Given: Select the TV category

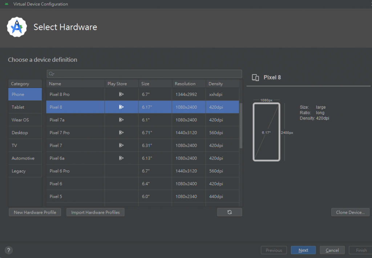Looking at the screenshot, I should coord(25,145).
